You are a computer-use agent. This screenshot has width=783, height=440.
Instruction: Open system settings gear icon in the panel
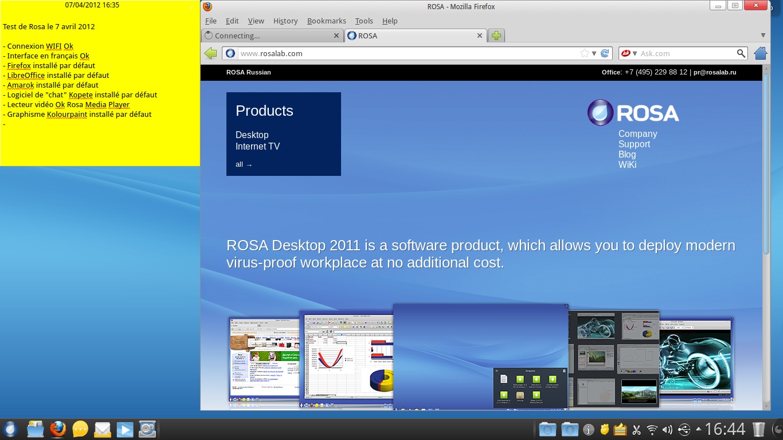click(147, 429)
